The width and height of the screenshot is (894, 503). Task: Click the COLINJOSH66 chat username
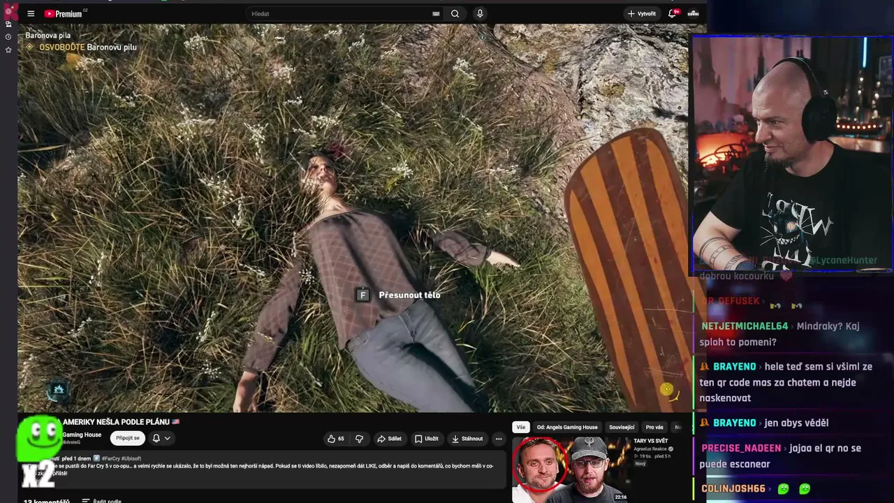point(733,489)
